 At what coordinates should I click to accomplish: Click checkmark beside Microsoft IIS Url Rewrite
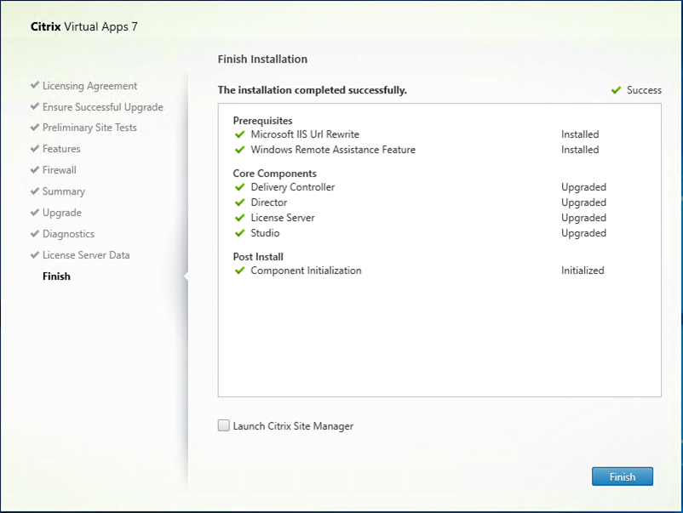(x=239, y=134)
